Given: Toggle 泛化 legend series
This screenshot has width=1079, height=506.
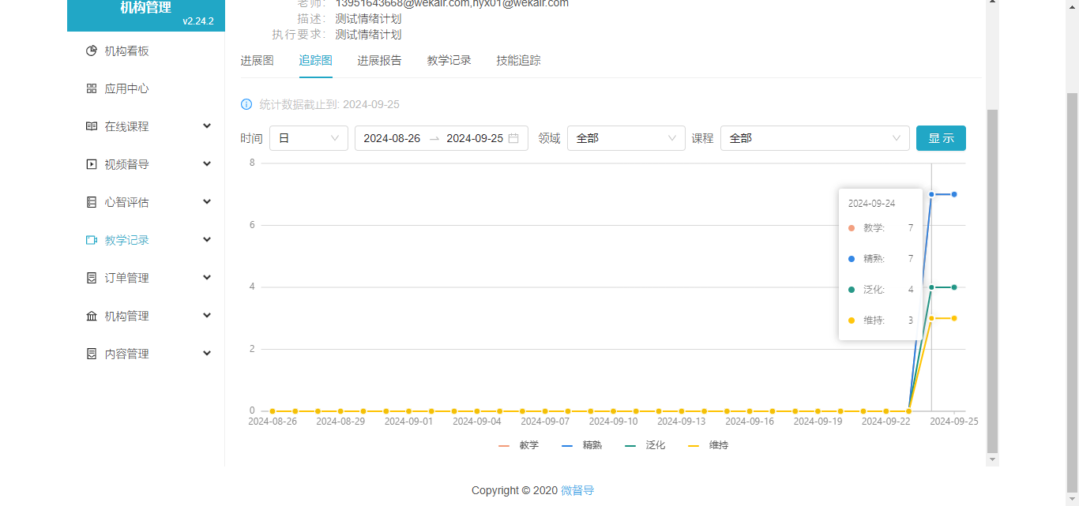Looking at the screenshot, I should [x=645, y=445].
